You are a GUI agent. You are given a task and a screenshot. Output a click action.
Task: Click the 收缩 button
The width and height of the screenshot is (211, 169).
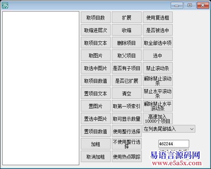tap(127, 30)
